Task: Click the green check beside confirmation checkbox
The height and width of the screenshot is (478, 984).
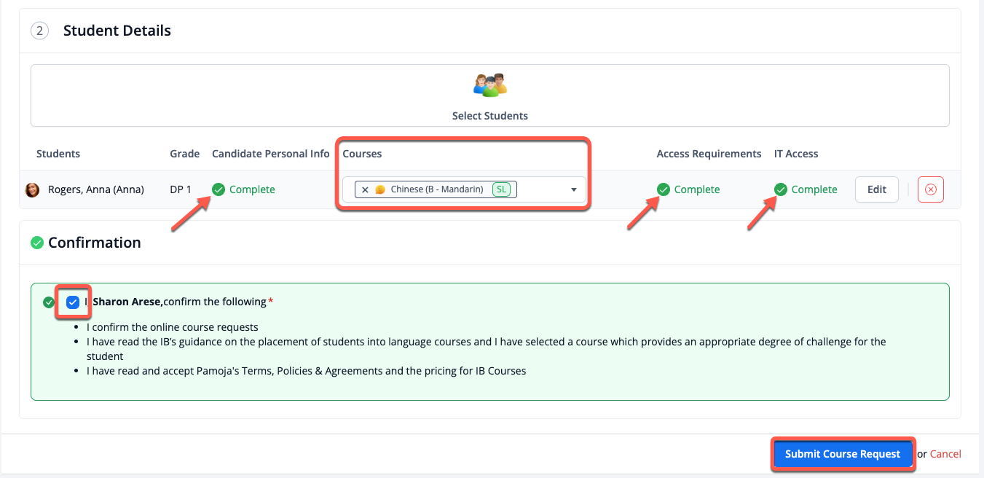Action: click(x=49, y=302)
